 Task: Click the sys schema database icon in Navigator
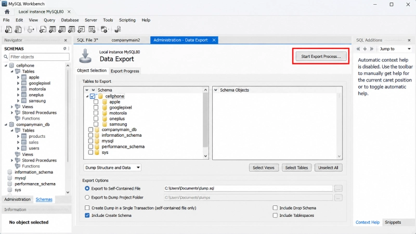coord(10,190)
